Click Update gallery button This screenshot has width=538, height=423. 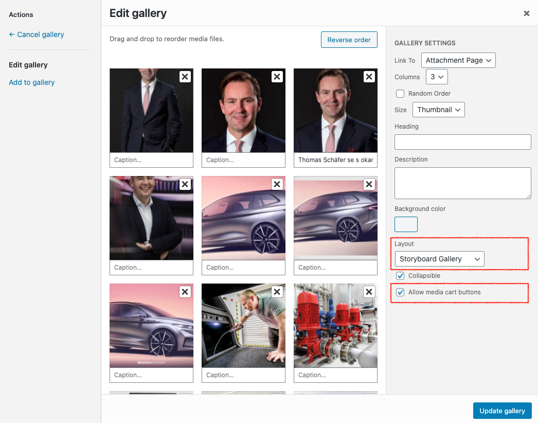click(x=503, y=411)
